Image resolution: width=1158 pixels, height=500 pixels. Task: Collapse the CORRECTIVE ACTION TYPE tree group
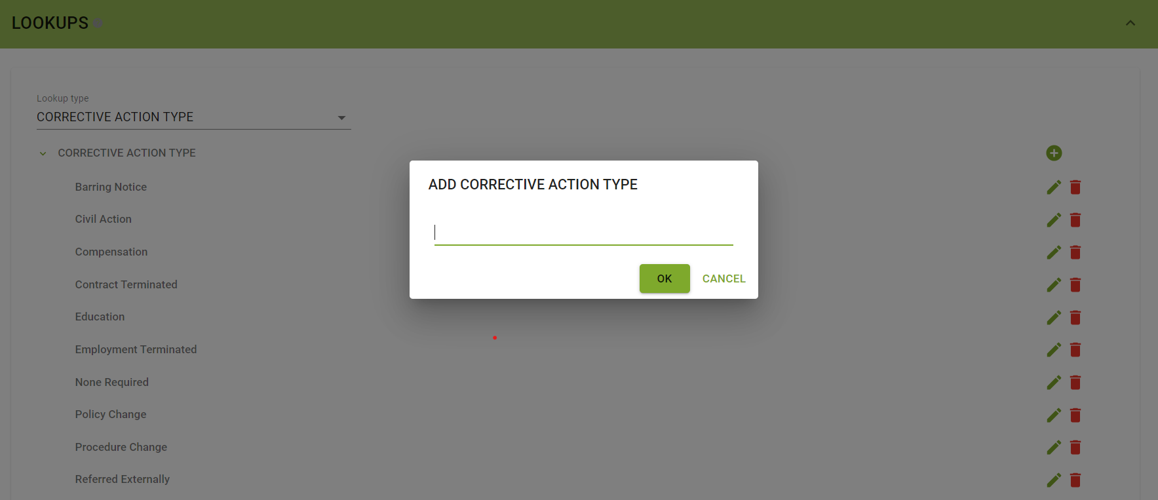(x=43, y=153)
